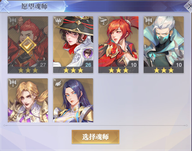This screenshot has height=151, width=192.
Task: Click the 选择魂师 confirm button
Action: (96, 137)
